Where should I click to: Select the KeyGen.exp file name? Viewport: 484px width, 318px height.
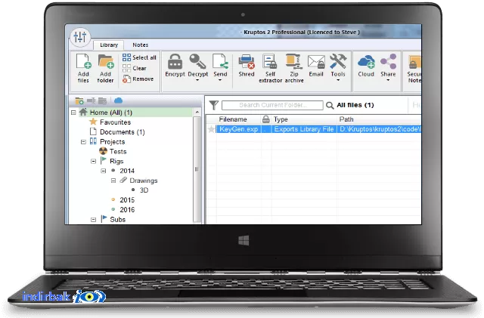[x=239, y=129]
